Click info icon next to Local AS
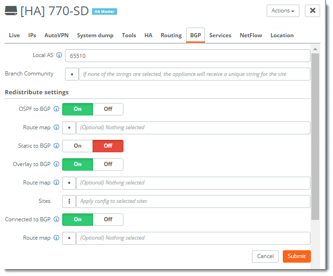Image resolution: width=333 pixels, height=276 pixels. click(x=58, y=56)
